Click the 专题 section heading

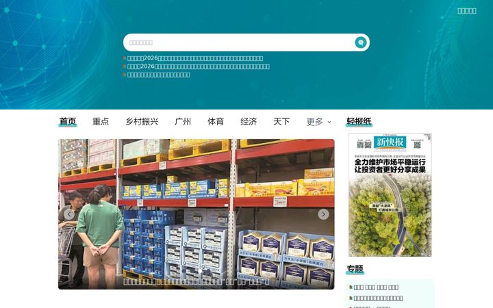[355, 269]
